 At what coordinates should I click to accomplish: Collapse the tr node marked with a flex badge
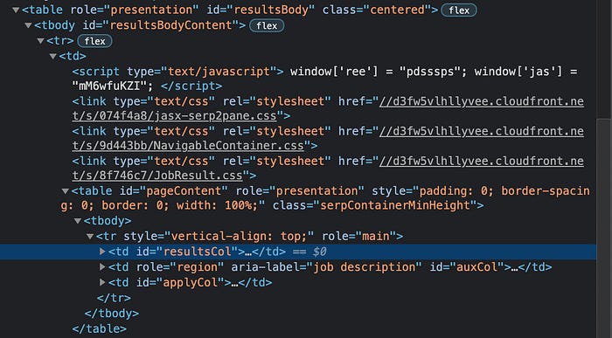pos(40,41)
